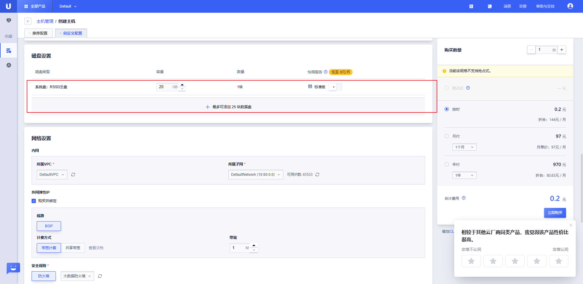Rate five stars in the survey
583x284 pixels.
pos(559,261)
